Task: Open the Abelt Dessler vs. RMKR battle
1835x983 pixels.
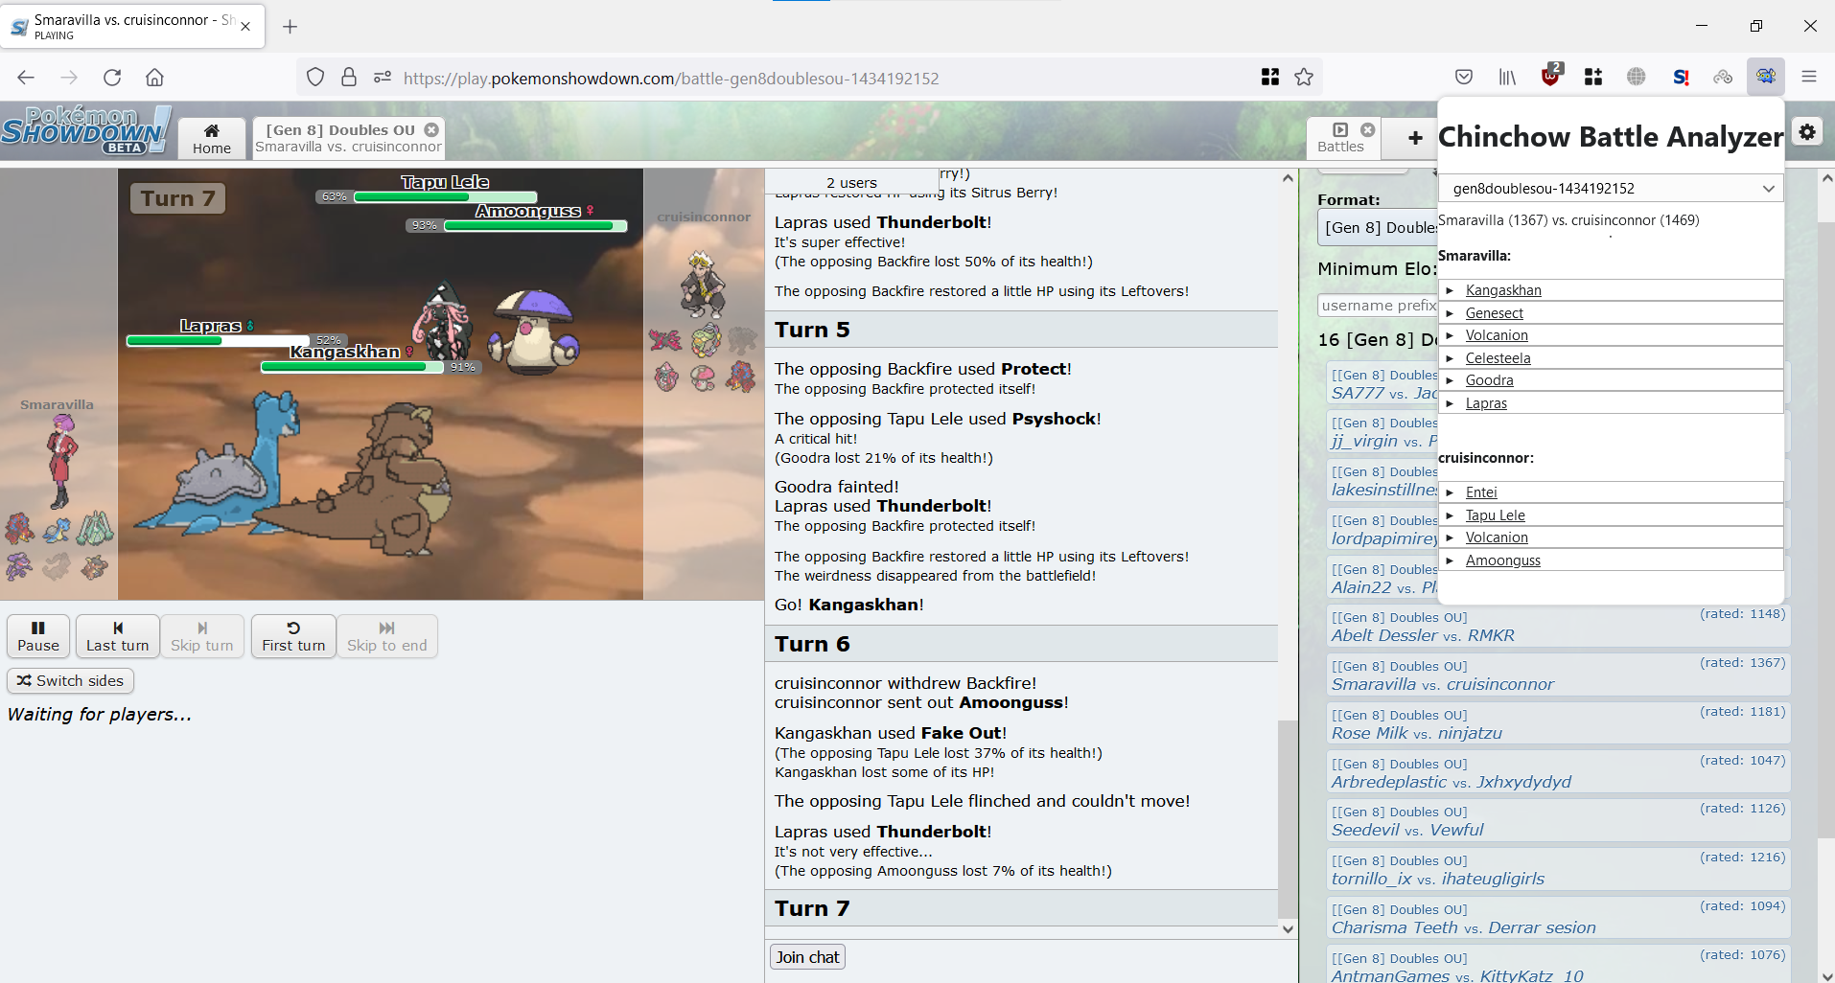Action: 1558,626
